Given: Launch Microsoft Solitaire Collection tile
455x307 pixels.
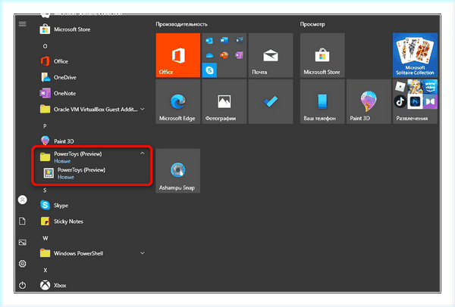Looking at the screenshot, I should click(x=415, y=55).
